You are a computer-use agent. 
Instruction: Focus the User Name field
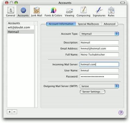click(x=99, y=70)
